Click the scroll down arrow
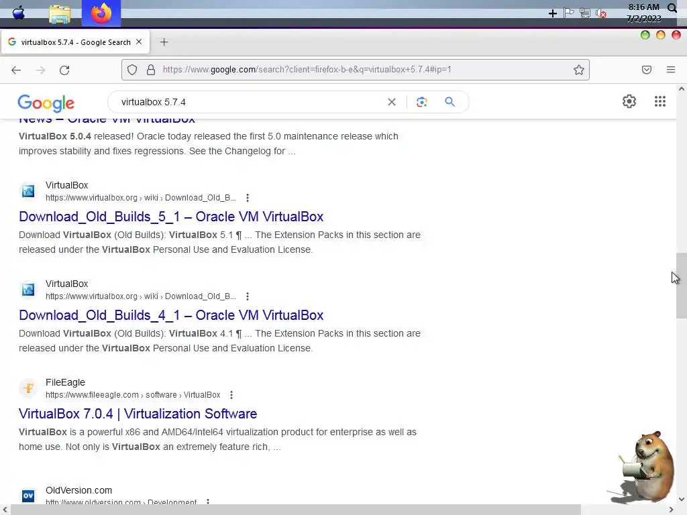This screenshot has width=687, height=515. click(x=682, y=499)
